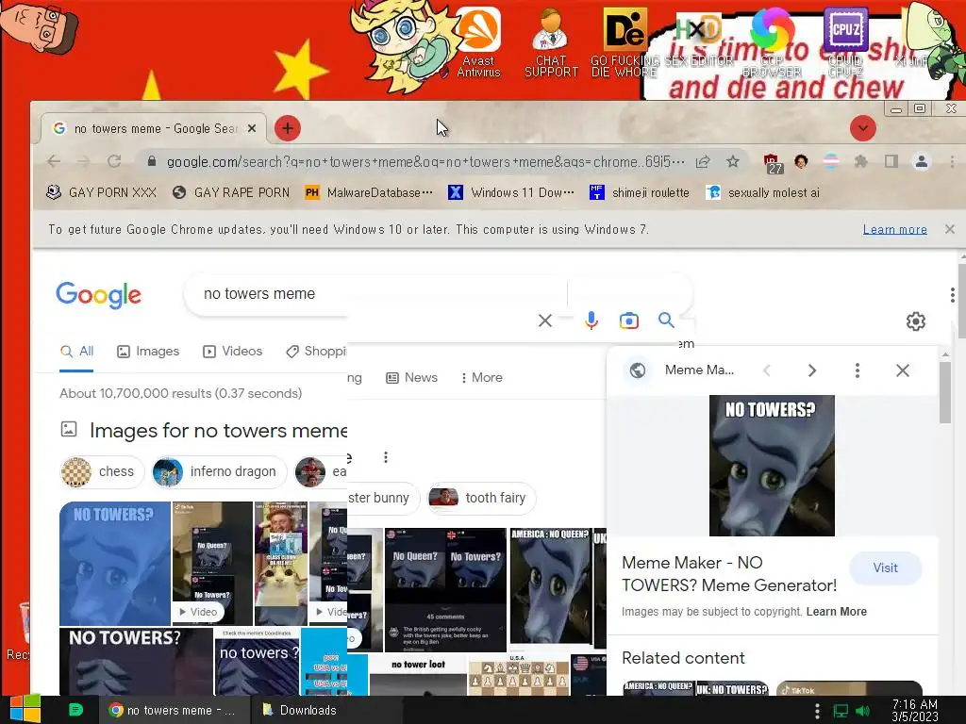
Task: Open the volume control in system tray
Action: click(862, 711)
